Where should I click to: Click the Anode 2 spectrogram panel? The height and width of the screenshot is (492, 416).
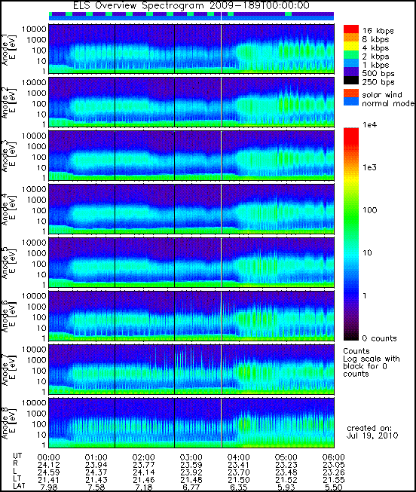pos(191,102)
